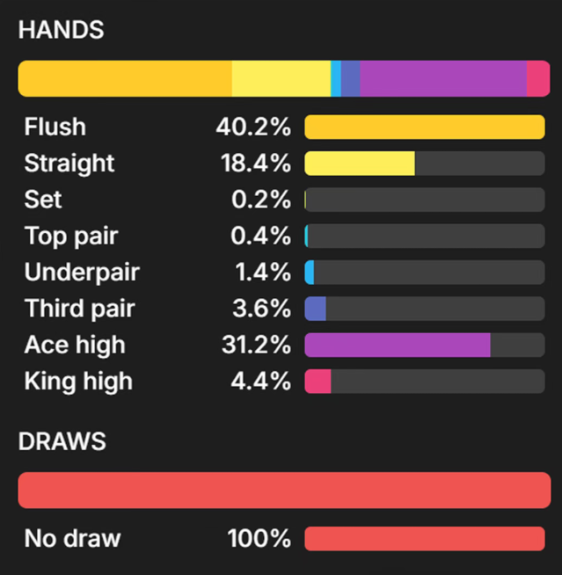Select the King high pink bar

317,381
